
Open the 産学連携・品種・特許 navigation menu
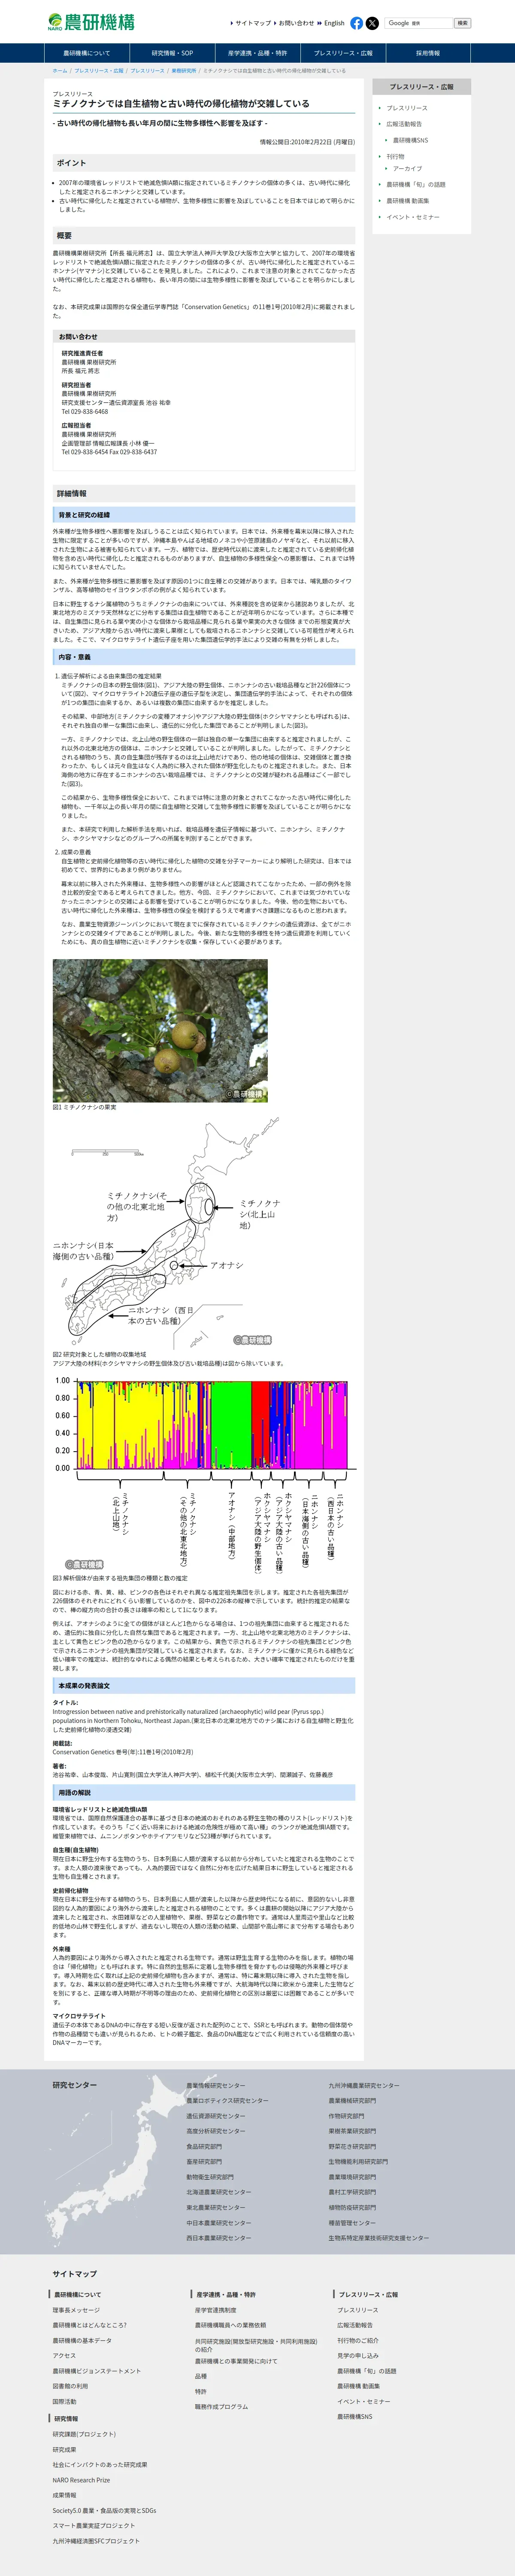coord(257,53)
